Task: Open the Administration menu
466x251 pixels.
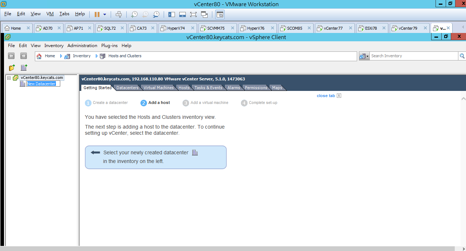Action: (x=82, y=46)
